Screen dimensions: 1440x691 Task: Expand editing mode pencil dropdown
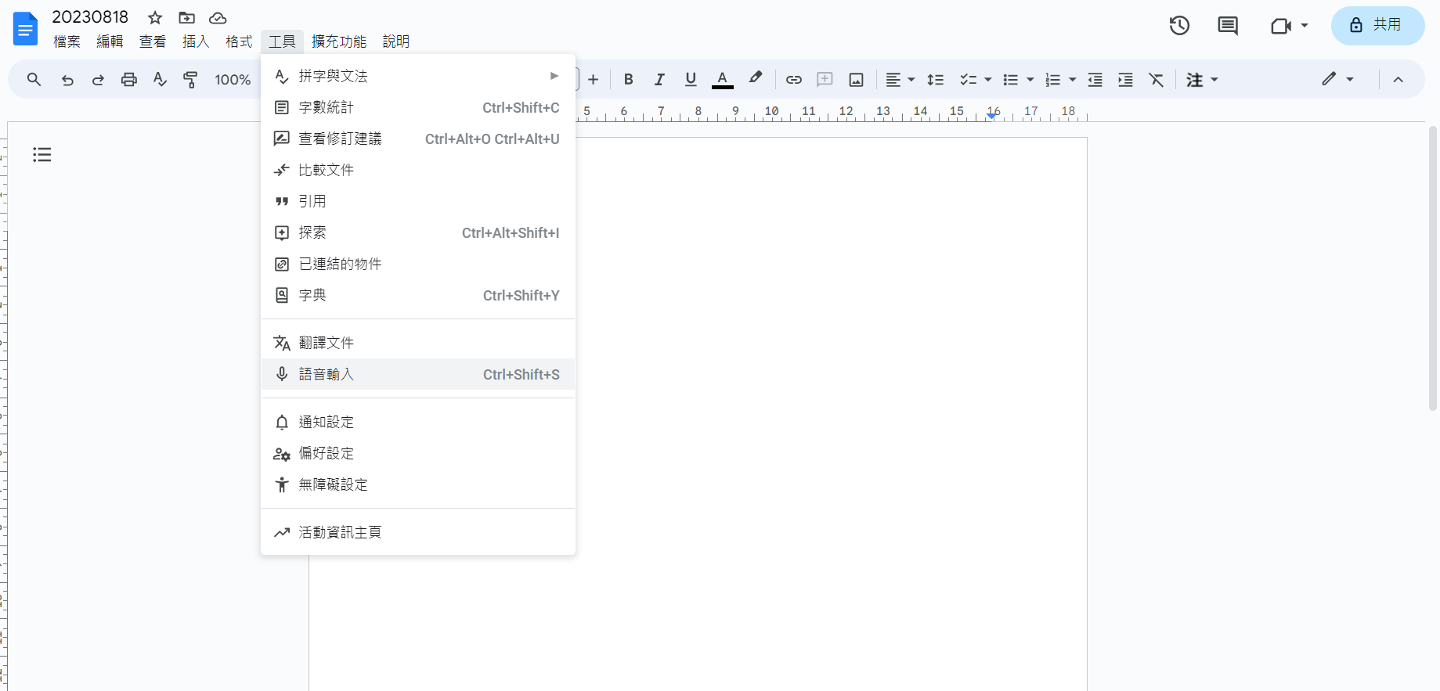click(1337, 80)
